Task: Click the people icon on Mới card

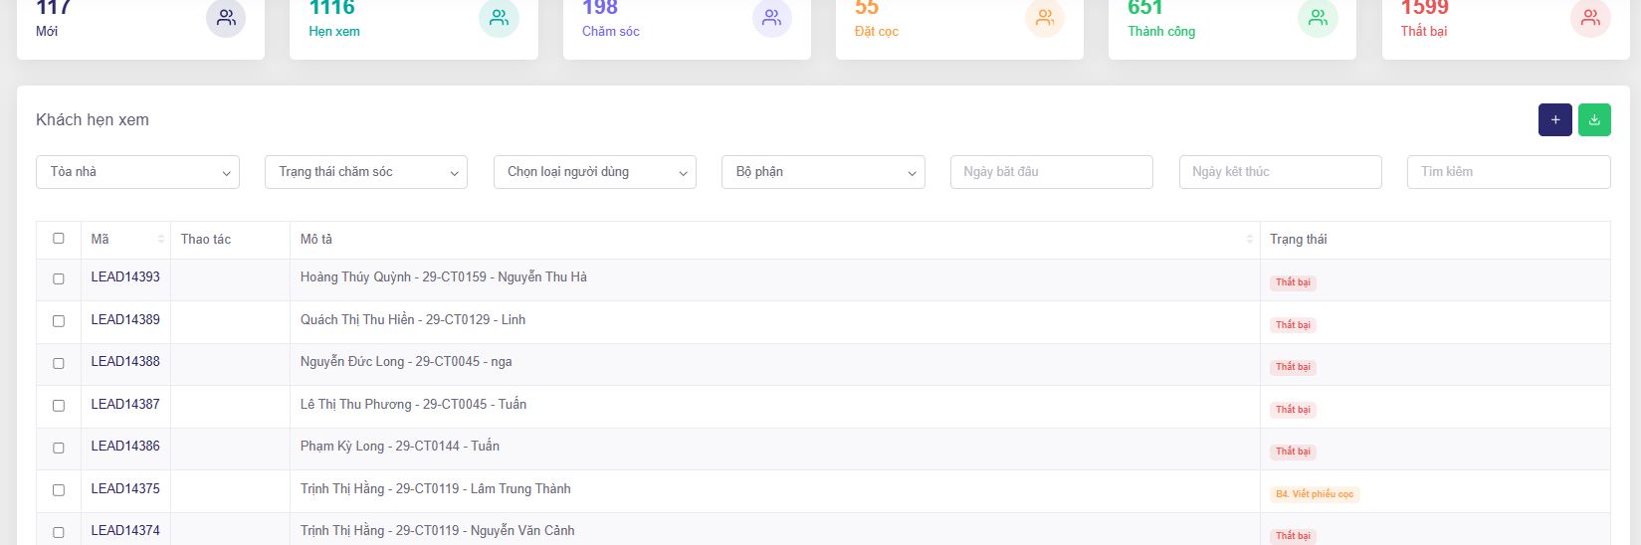Action: click(x=226, y=18)
